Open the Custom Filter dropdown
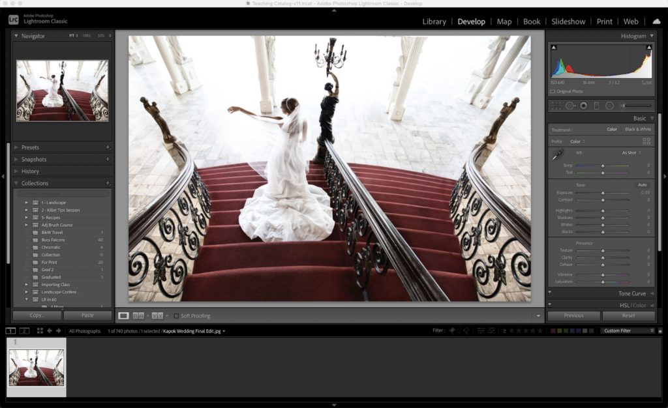The width and height of the screenshot is (668, 408). (x=628, y=331)
